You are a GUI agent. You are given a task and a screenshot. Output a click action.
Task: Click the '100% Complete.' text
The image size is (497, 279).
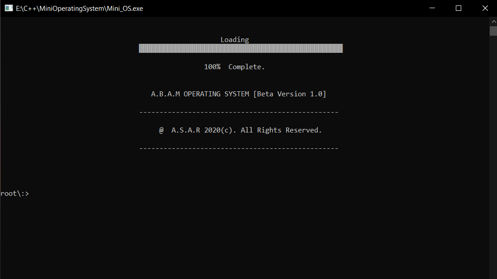pos(234,67)
